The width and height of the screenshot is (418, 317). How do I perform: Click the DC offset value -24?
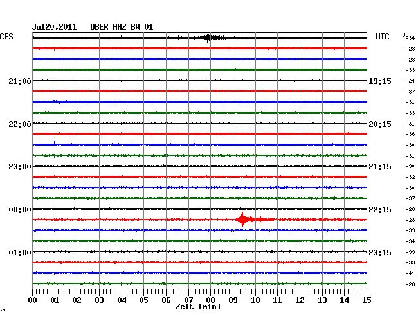pyautogui.click(x=410, y=81)
